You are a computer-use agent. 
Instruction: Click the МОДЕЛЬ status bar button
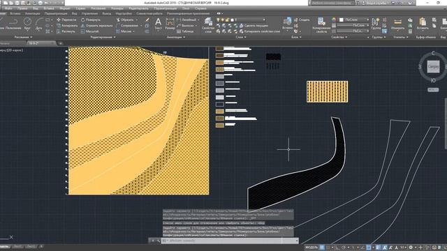[x=312, y=248]
